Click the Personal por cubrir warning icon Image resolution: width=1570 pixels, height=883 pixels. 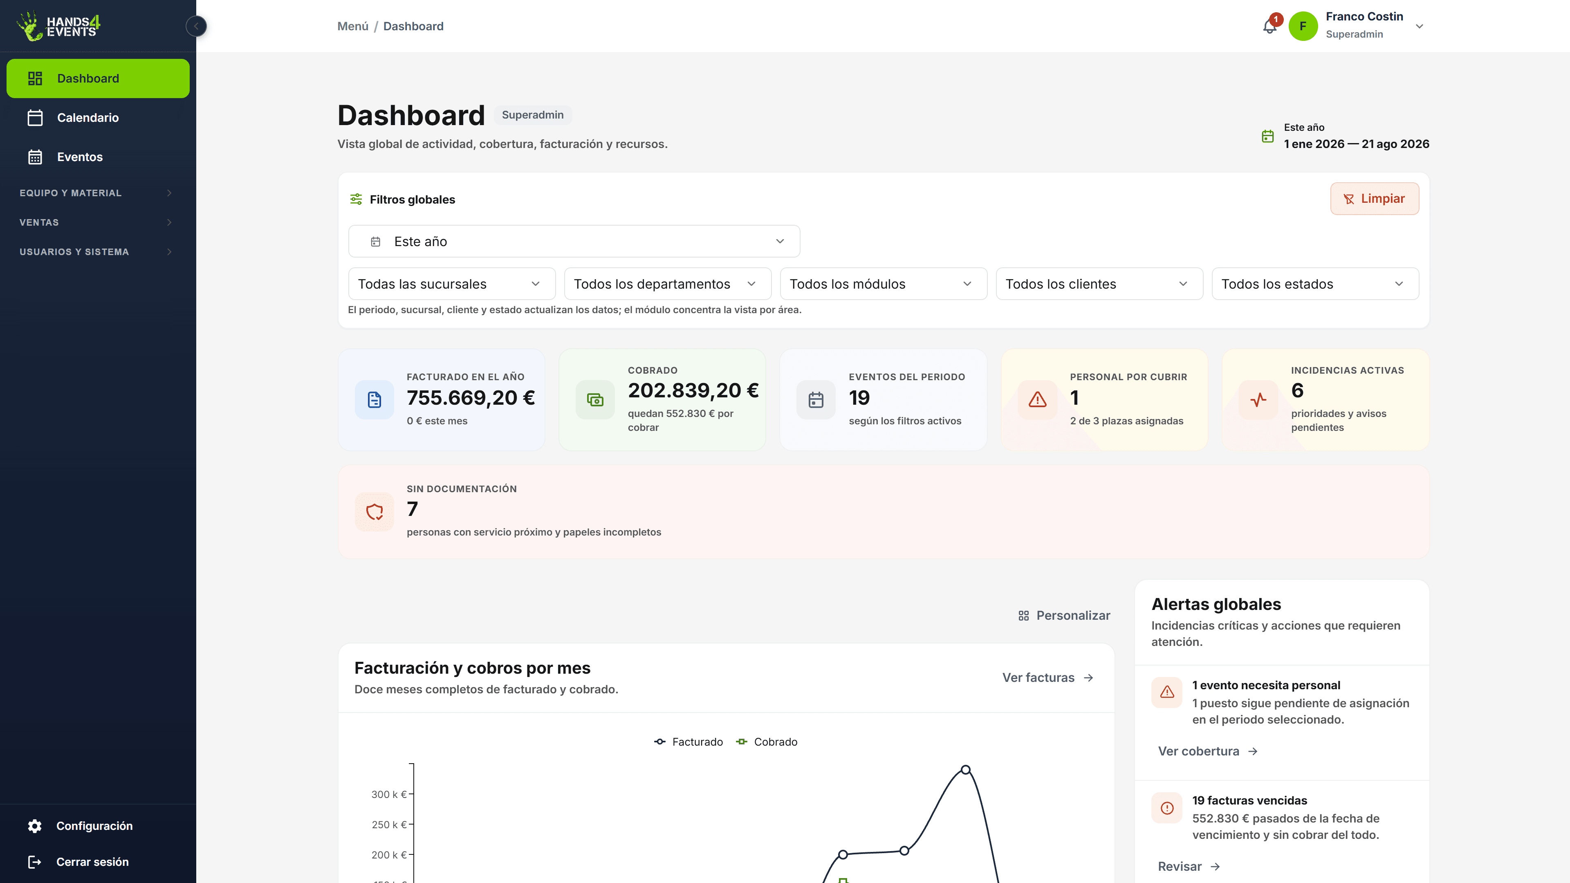[x=1037, y=400]
